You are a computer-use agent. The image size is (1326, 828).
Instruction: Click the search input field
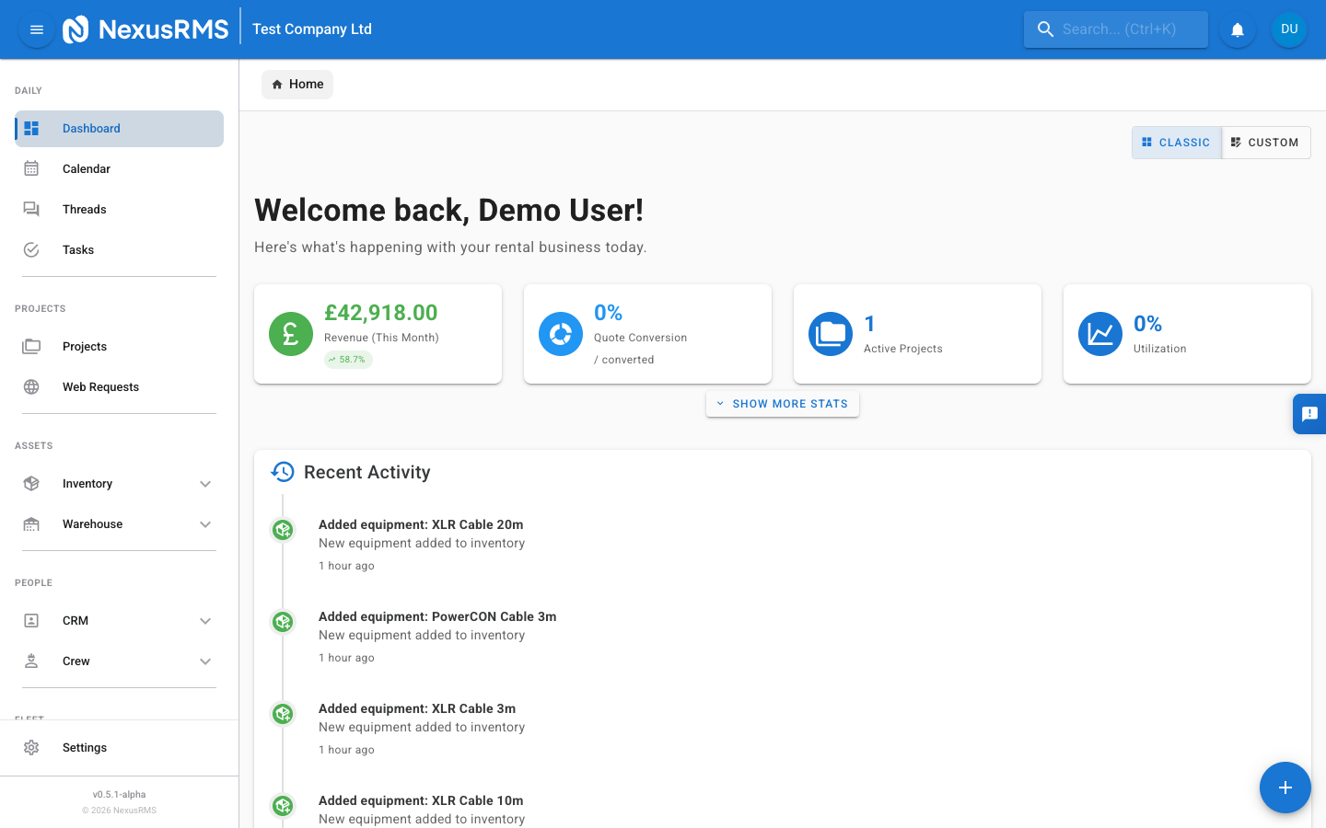point(1115,29)
